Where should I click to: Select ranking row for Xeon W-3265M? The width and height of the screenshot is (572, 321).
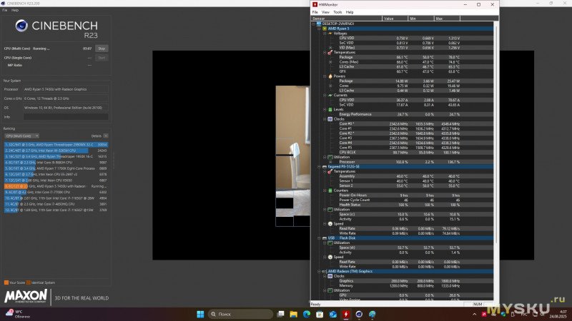[56, 151]
